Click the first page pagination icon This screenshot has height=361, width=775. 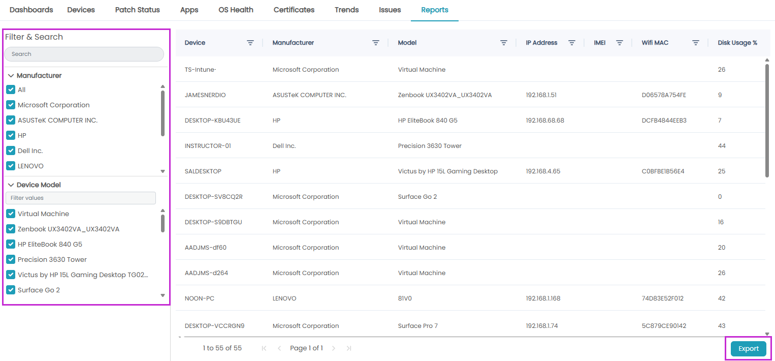264,348
